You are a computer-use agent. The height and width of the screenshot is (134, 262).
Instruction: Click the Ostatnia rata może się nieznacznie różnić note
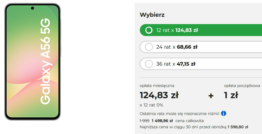pos(179,114)
